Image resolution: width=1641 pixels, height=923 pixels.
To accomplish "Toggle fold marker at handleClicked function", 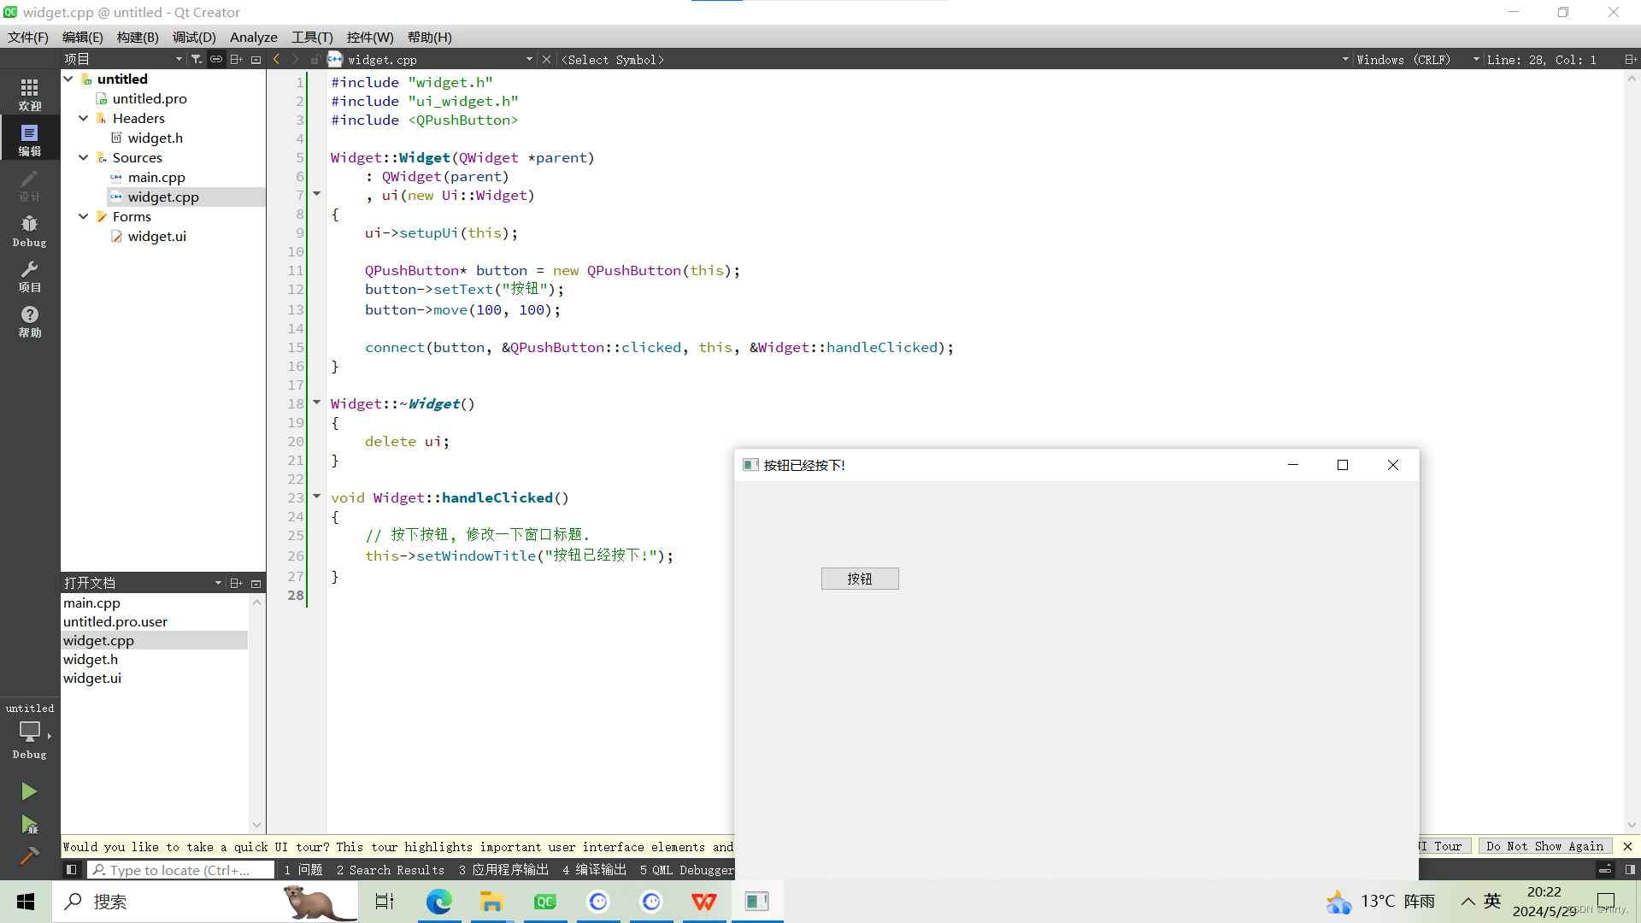I will (316, 497).
